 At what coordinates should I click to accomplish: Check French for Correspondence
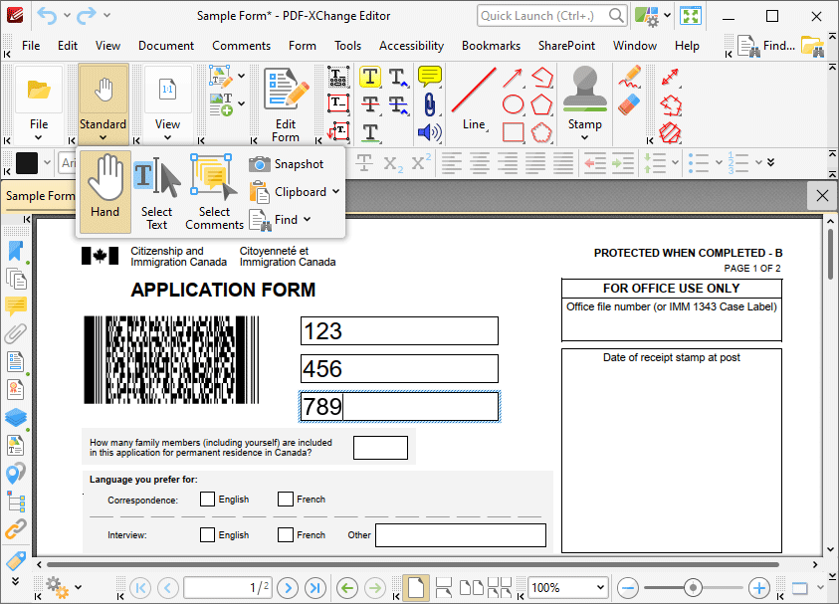click(x=286, y=500)
